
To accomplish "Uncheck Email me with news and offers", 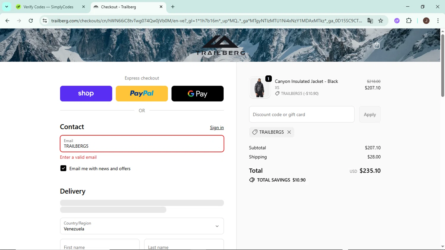I will coord(63,168).
